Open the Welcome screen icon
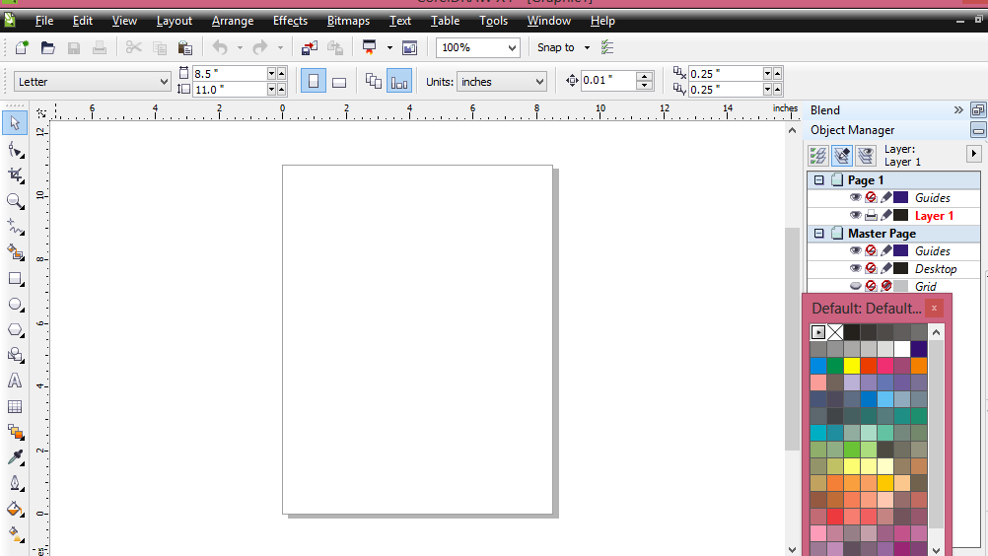Image resolution: width=988 pixels, height=556 pixels. pos(410,48)
